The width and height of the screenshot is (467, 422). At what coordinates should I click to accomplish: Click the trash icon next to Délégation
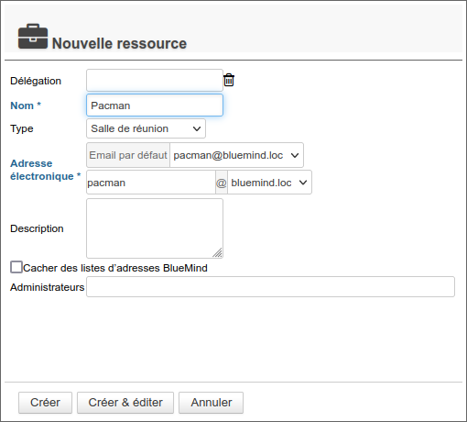[229, 80]
